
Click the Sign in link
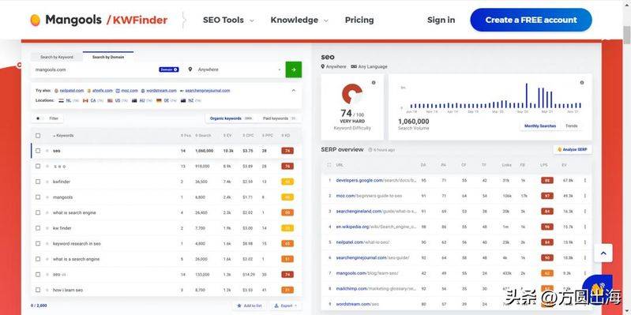click(441, 20)
